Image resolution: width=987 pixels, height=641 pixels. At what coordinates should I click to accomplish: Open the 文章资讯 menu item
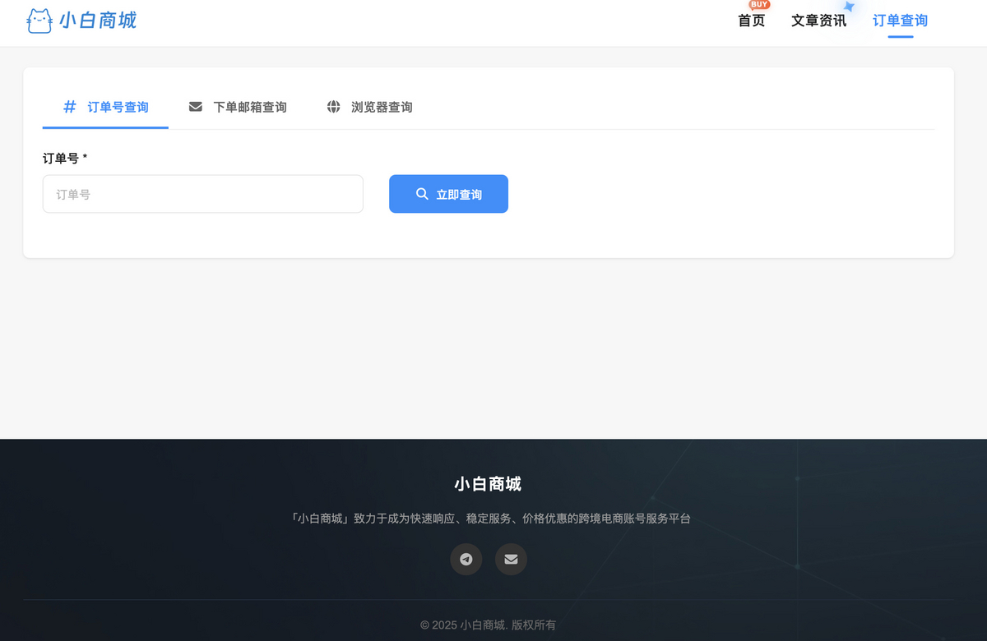pos(818,21)
